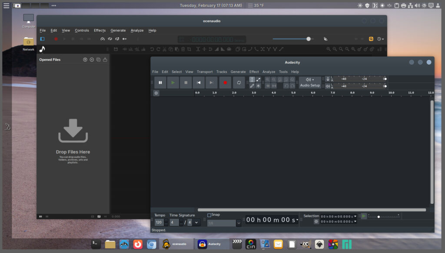The height and width of the screenshot is (253, 445).
Task: Open selection end time format dropdown
Action: [x=355, y=221]
